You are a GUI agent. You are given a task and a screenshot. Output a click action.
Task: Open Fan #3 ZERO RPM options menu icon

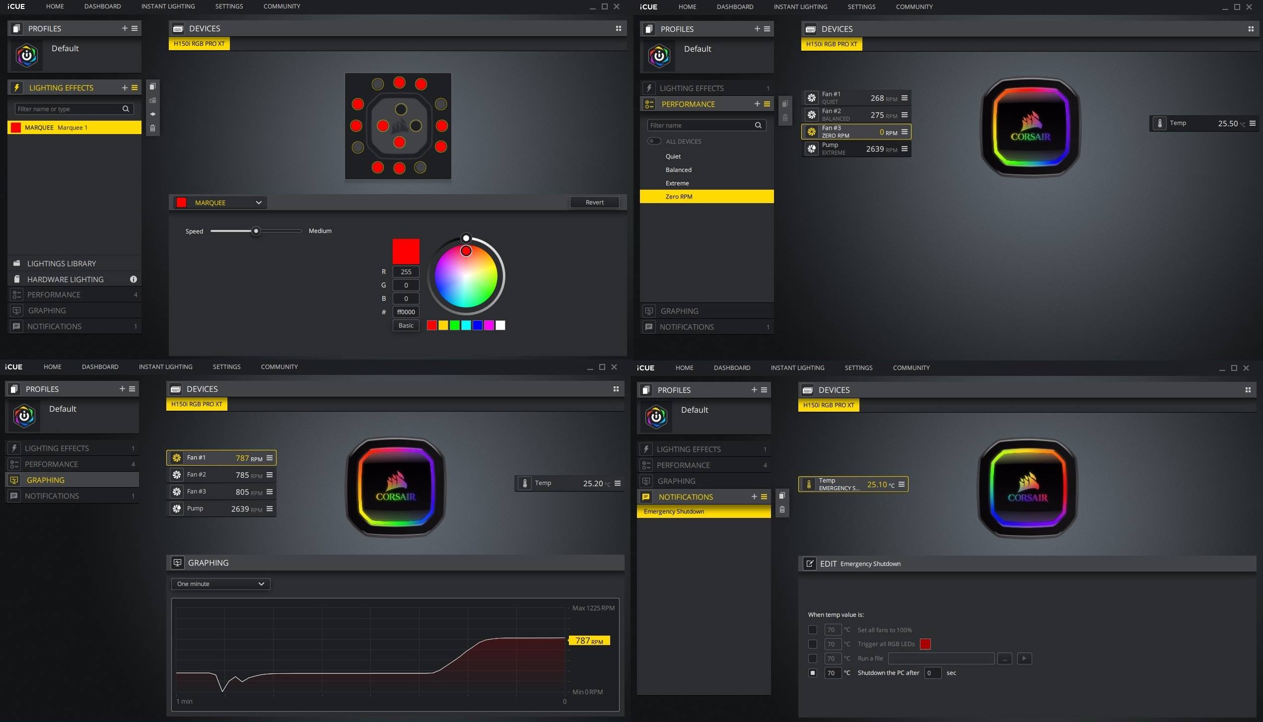pos(905,132)
